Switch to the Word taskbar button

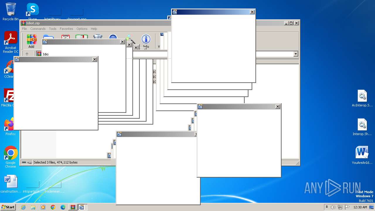coord(82,207)
